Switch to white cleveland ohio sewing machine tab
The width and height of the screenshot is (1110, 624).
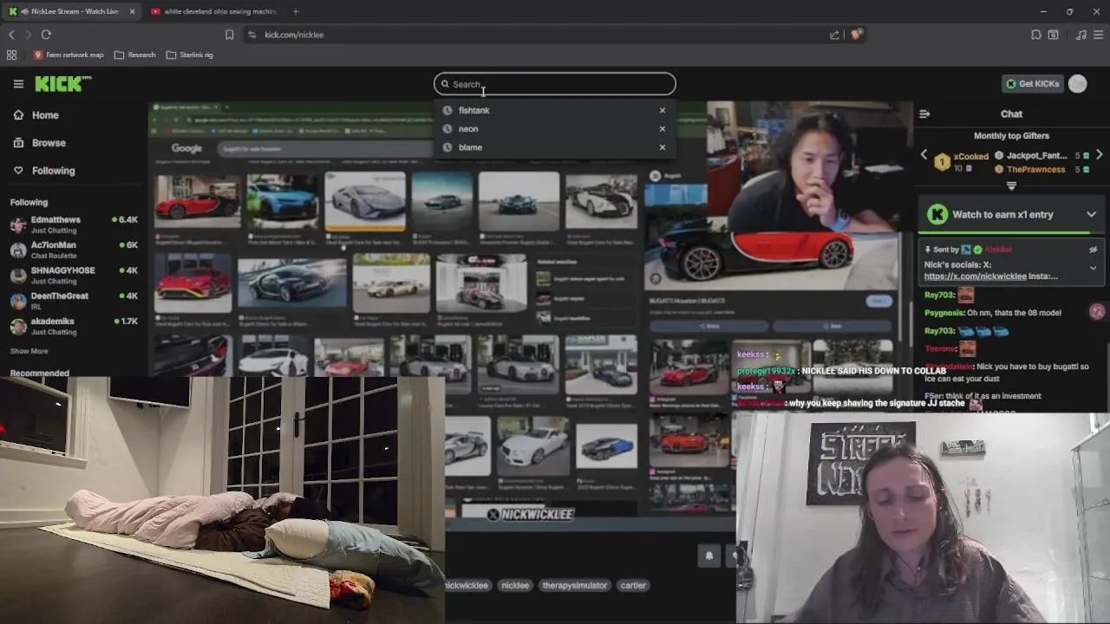click(x=213, y=11)
